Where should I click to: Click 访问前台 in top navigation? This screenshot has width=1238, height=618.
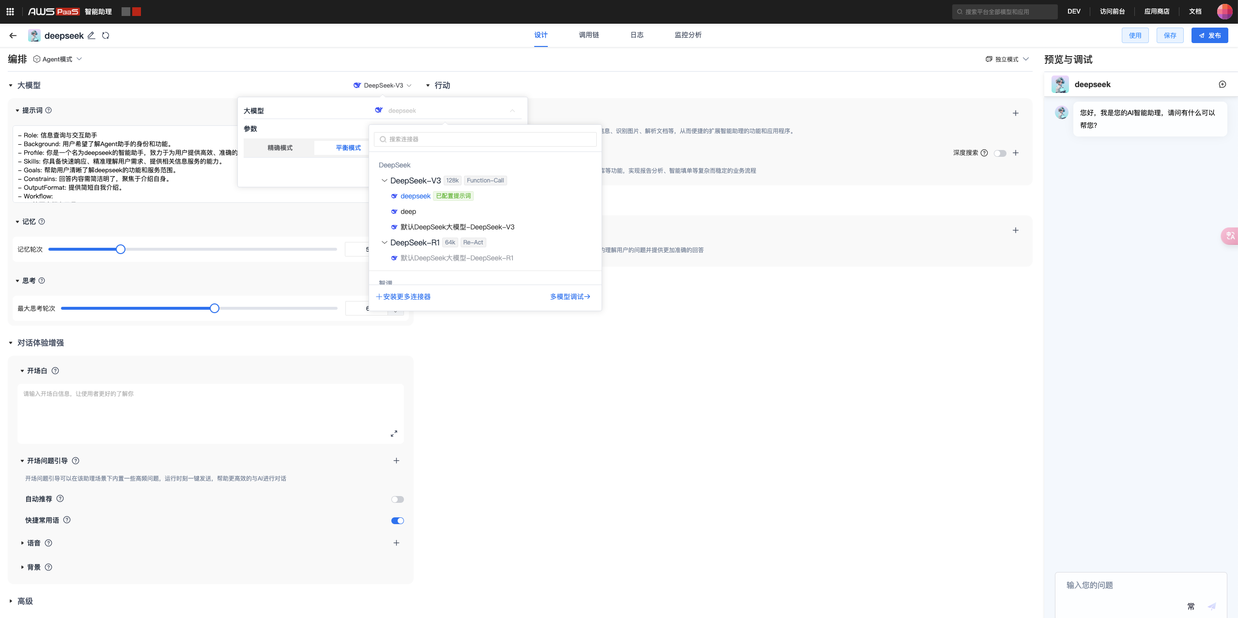coord(1112,12)
